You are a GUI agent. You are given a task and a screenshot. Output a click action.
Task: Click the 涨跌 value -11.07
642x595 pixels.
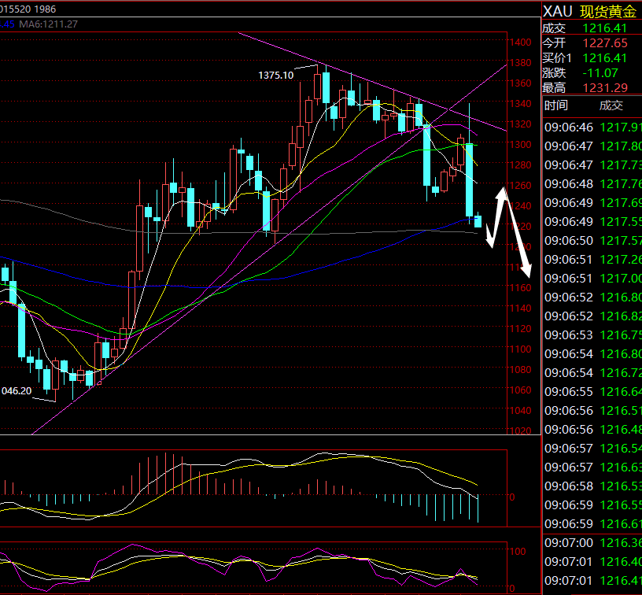tap(600, 73)
